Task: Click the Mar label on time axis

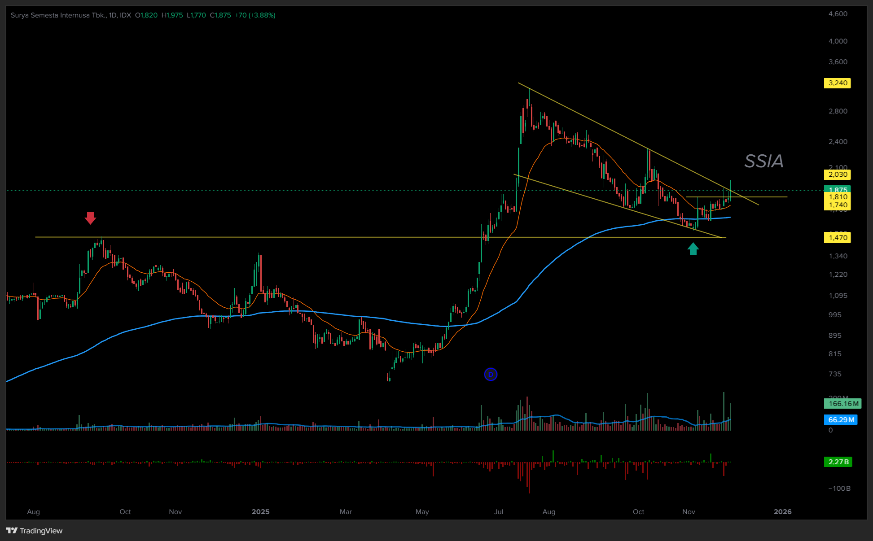Action: click(x=346, y=512)
